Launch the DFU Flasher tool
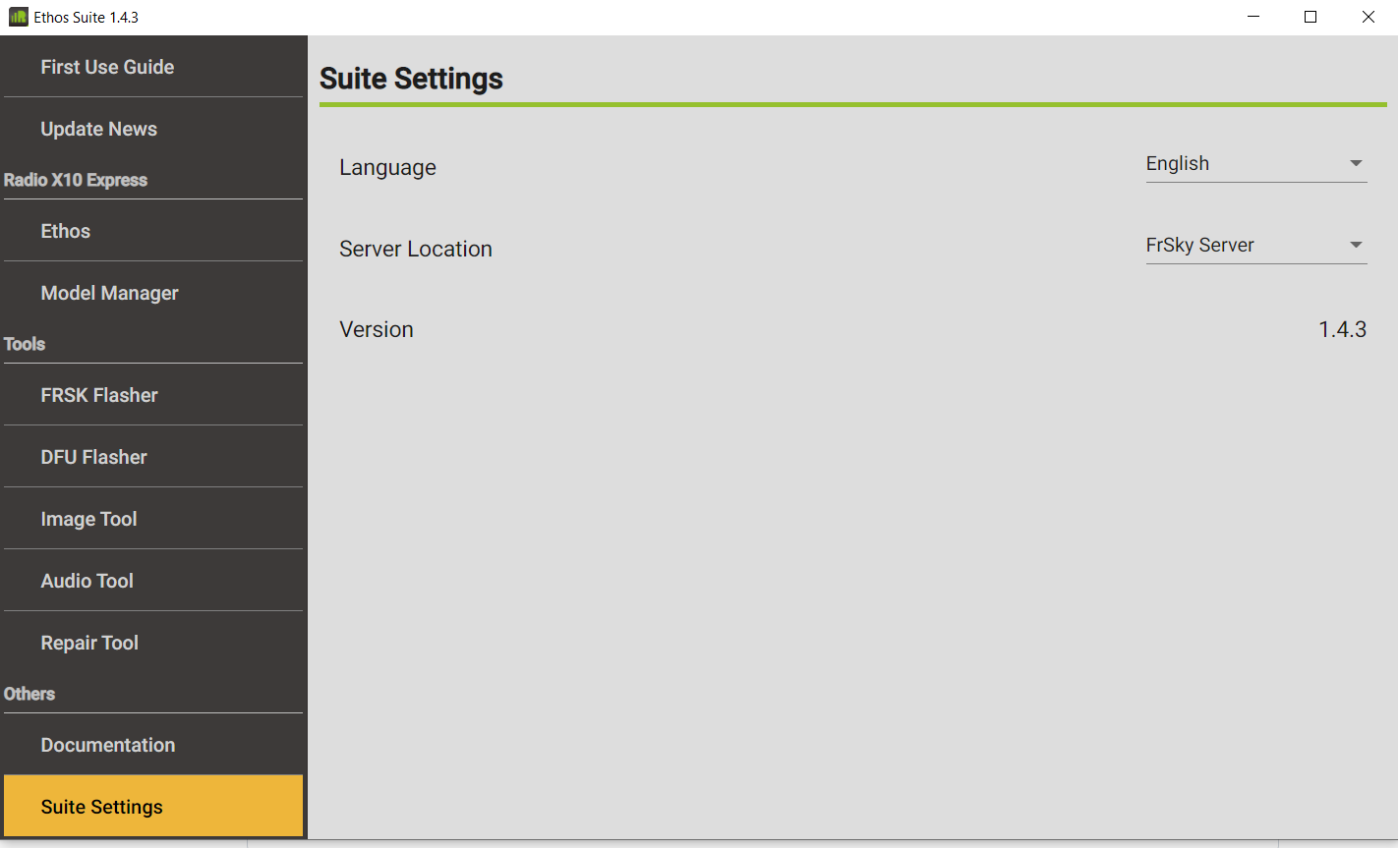The image size is (1398, 848). (x=93, y=457)
